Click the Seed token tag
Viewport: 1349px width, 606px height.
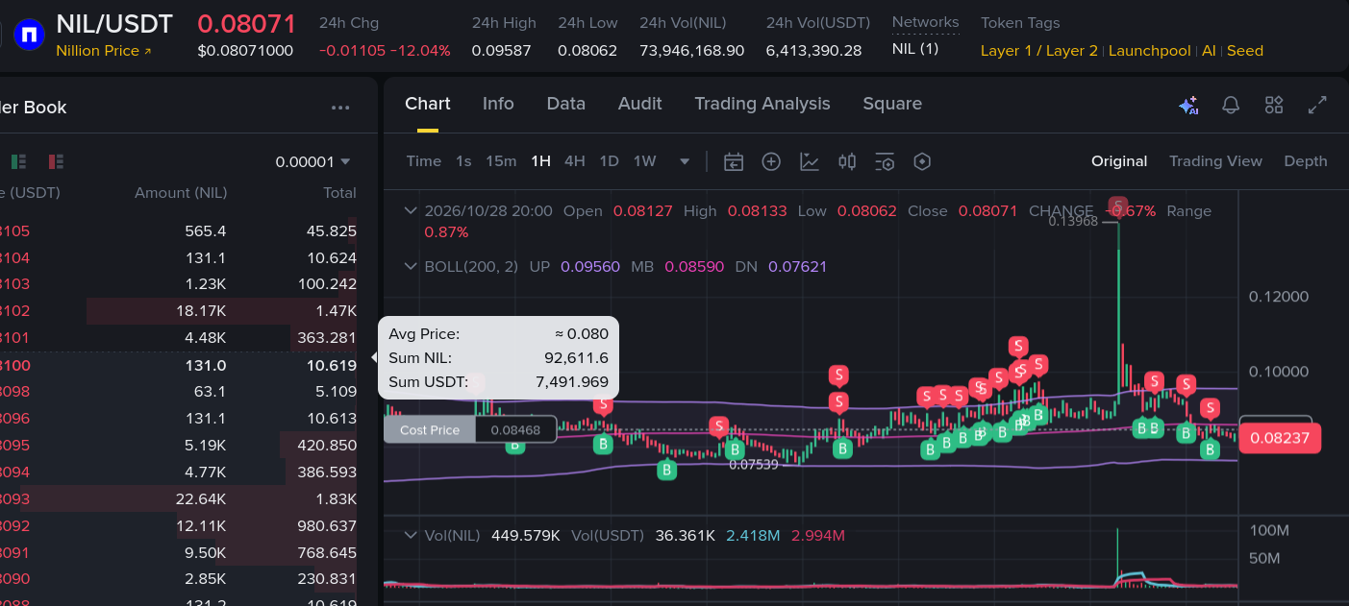point(1245,51)
